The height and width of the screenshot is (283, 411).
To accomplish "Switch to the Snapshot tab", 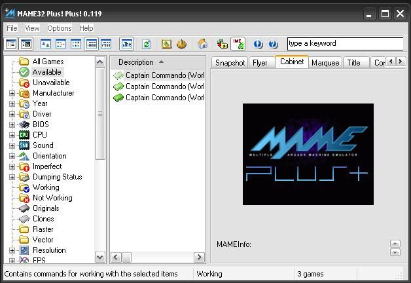I will [x=230, y=63].
